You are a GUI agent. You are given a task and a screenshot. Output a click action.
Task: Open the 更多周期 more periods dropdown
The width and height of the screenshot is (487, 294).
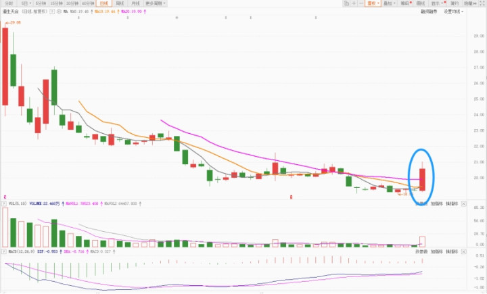(156, 3)
